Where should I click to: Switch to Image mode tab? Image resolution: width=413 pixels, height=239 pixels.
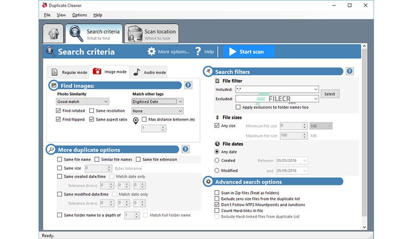pyautogui.click(x=110, y=72)
